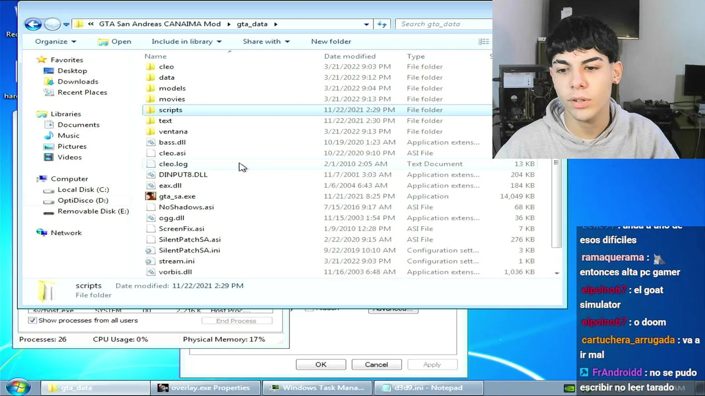Open the Videos library
This screenshot has height=396, width=705.
coord(69,157)
